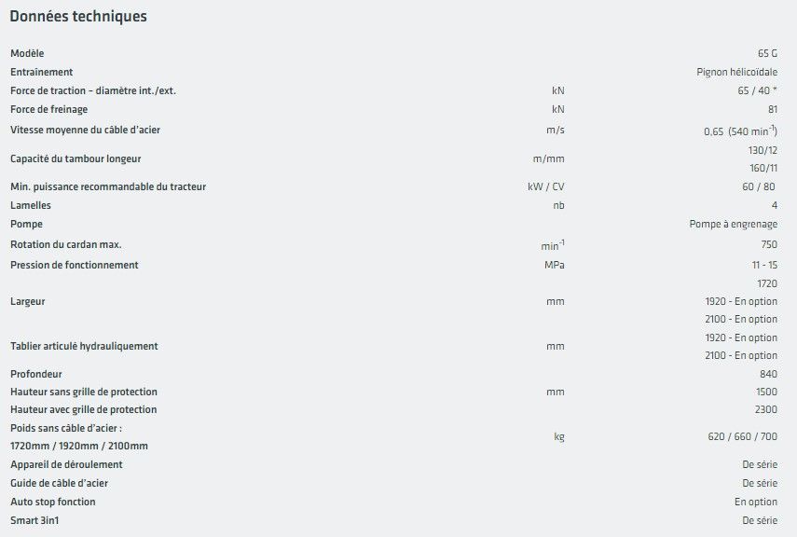Select the "Profondeur" row label
The image size is (797, 537).
[36, 374]
